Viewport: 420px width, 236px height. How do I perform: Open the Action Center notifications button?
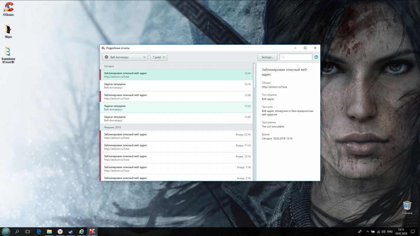(413, 231)
